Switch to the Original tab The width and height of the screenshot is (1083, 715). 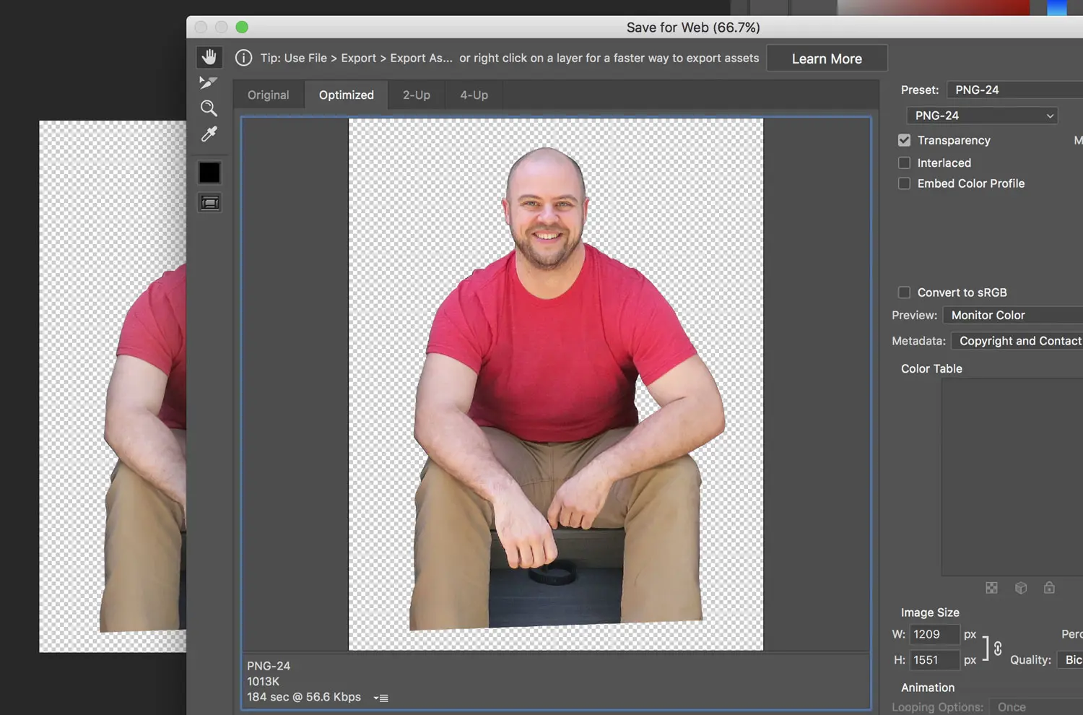click(x=269, y=95)
